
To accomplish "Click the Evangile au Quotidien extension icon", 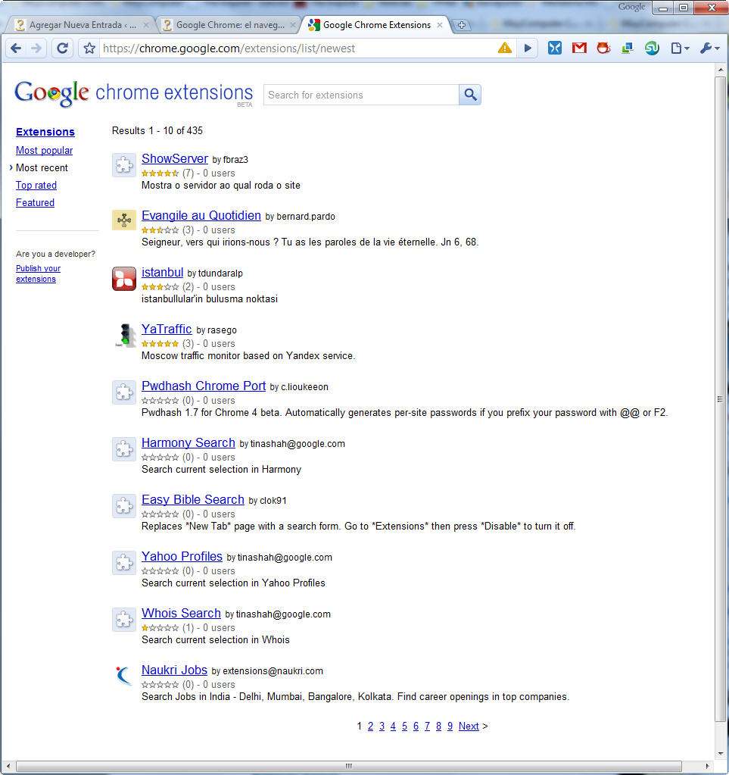I will (x=124, y=220).
